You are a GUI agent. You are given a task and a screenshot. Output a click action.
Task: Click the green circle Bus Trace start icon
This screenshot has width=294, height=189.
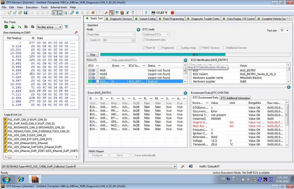6,27
